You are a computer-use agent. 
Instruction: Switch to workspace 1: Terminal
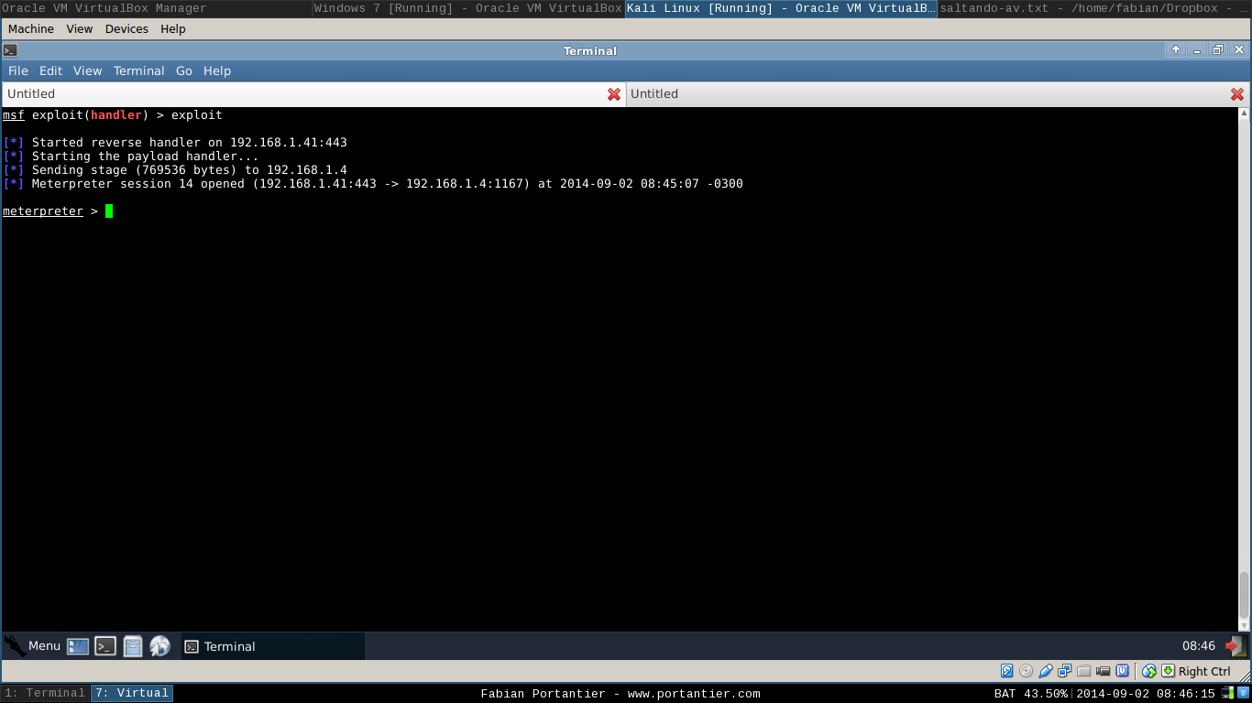pos(45,693)
